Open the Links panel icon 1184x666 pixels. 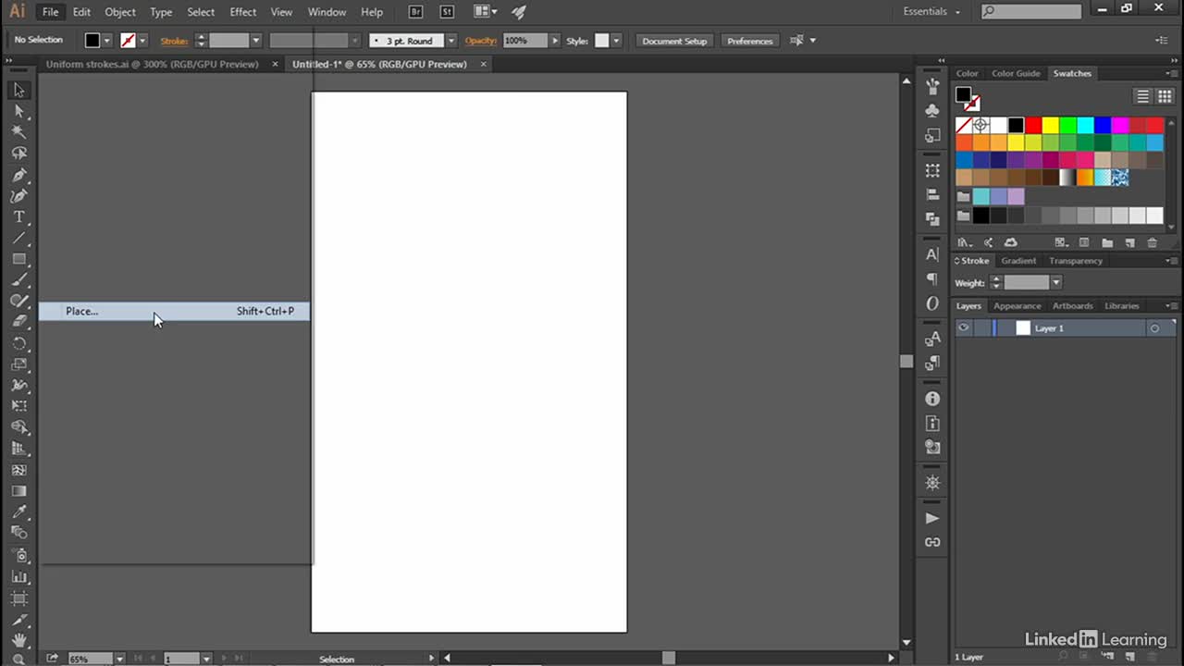[932, 542]
